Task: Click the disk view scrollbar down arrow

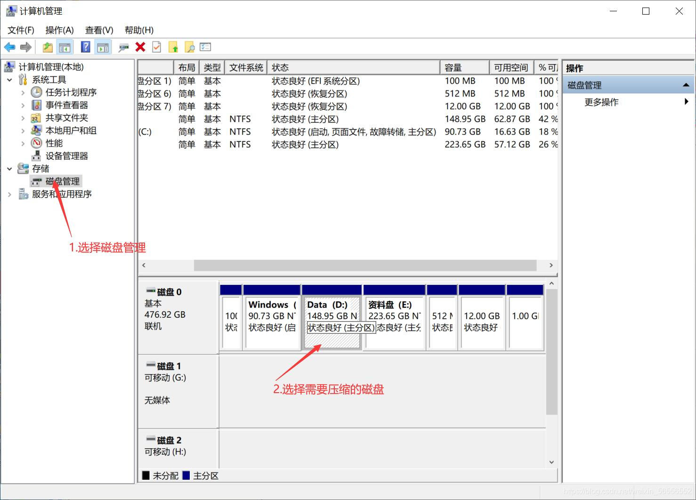Action: (551, 462)
